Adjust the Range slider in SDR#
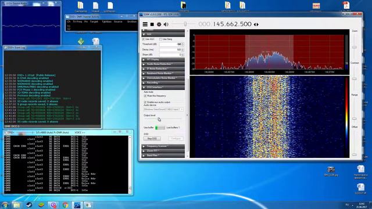The width and height of the screenshot is (372, 209). pos(354,118)
